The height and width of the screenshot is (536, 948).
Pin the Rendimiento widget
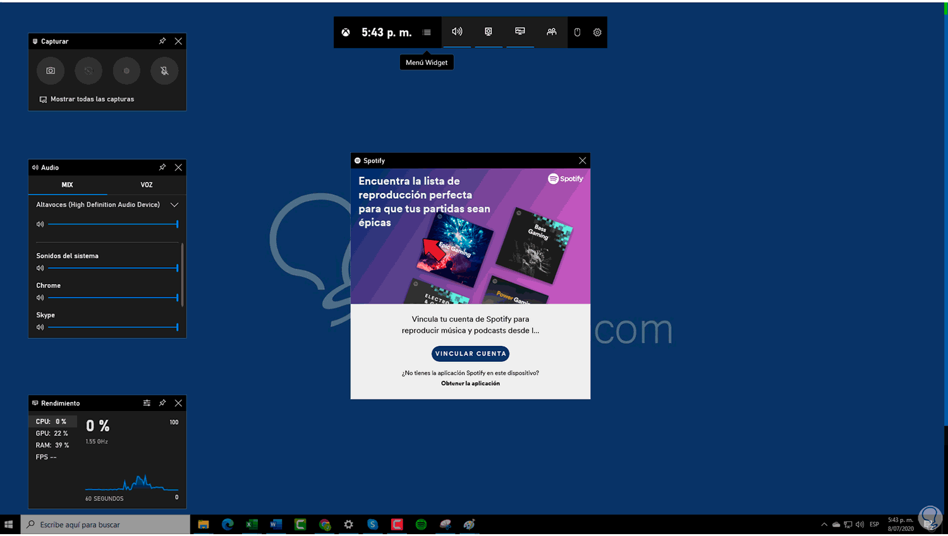tap(162, 403)
